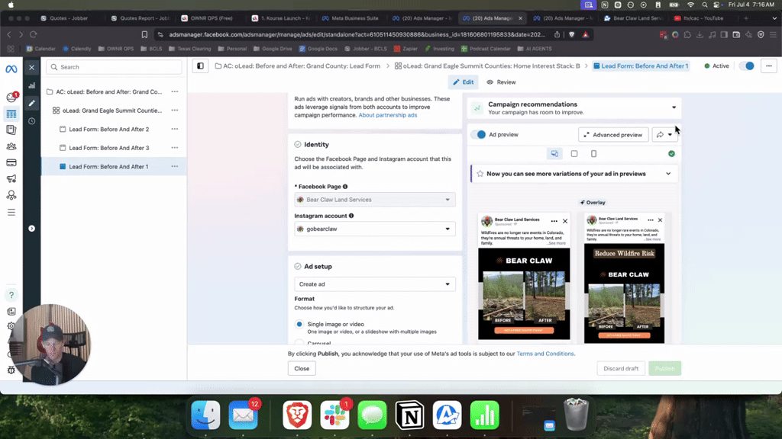Click the oLead: Grand Eagle ad set breadcrumb
782x439 pixels.
point(487,66)
